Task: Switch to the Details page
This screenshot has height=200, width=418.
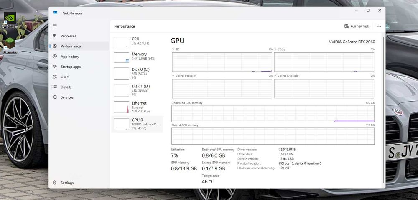Action: [x=79, y=87]
